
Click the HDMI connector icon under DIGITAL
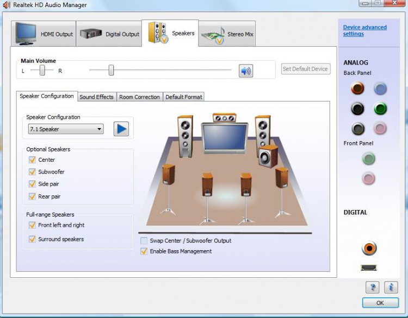point(369,268)
